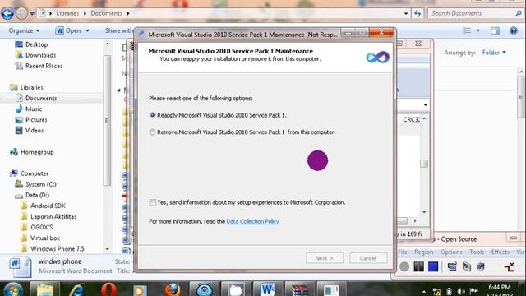Screen dimensions: 526x296
Task: Open the Tools menu in CamStudio
Action: (477, 252)
